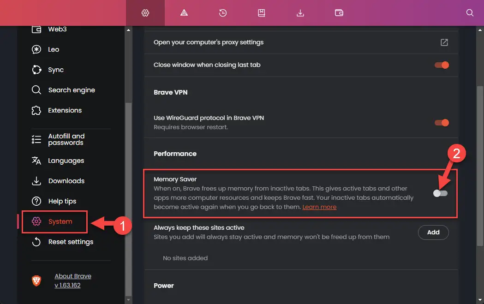Open the Settings gear tab in top bar

(145, 13)
